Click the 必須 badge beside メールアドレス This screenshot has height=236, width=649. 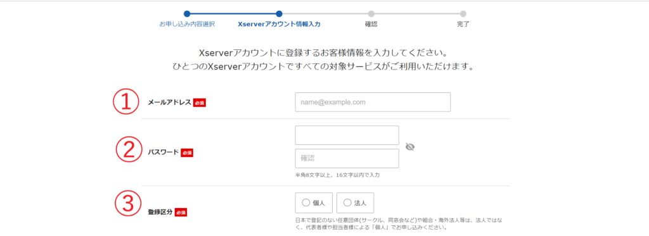200,102
